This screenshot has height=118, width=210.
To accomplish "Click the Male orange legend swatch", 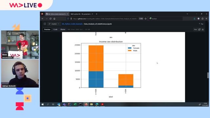I will pyautogui.click(x=130, y=50).
